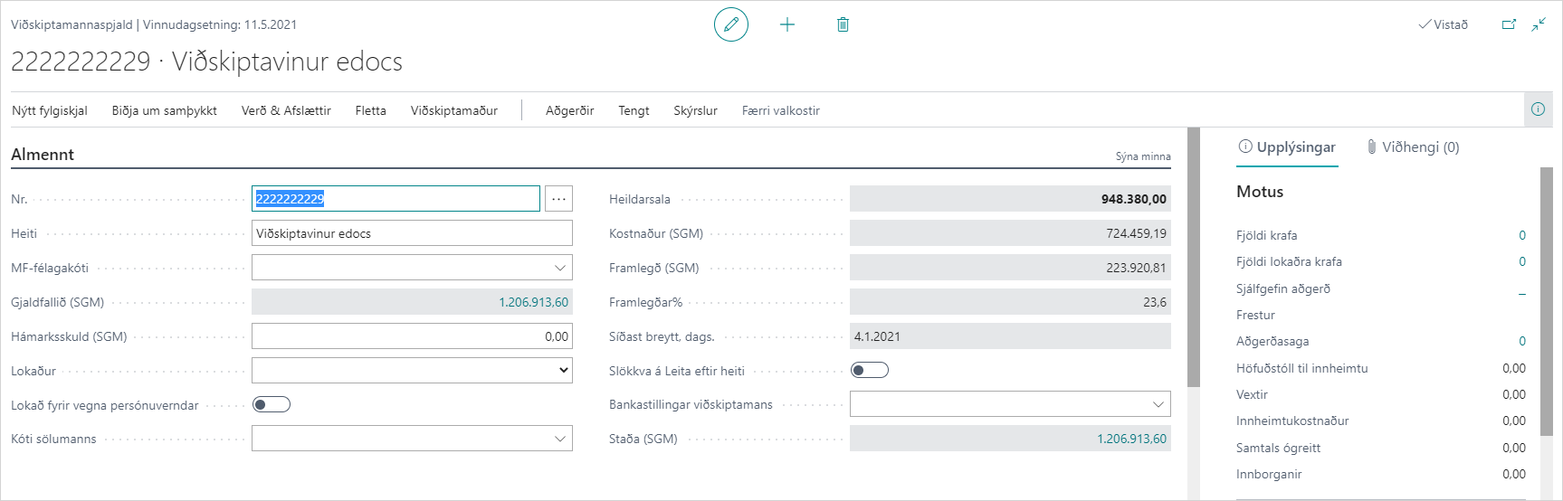Click the pencil edit icon
The width and height of the screenshot is (1563, 501).
point(731,24)
